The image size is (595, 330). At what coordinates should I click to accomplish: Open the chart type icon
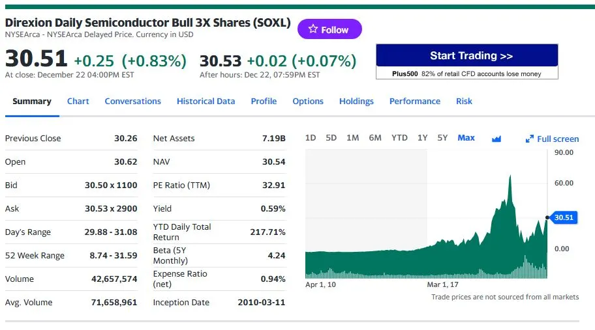tap(496, 139)
